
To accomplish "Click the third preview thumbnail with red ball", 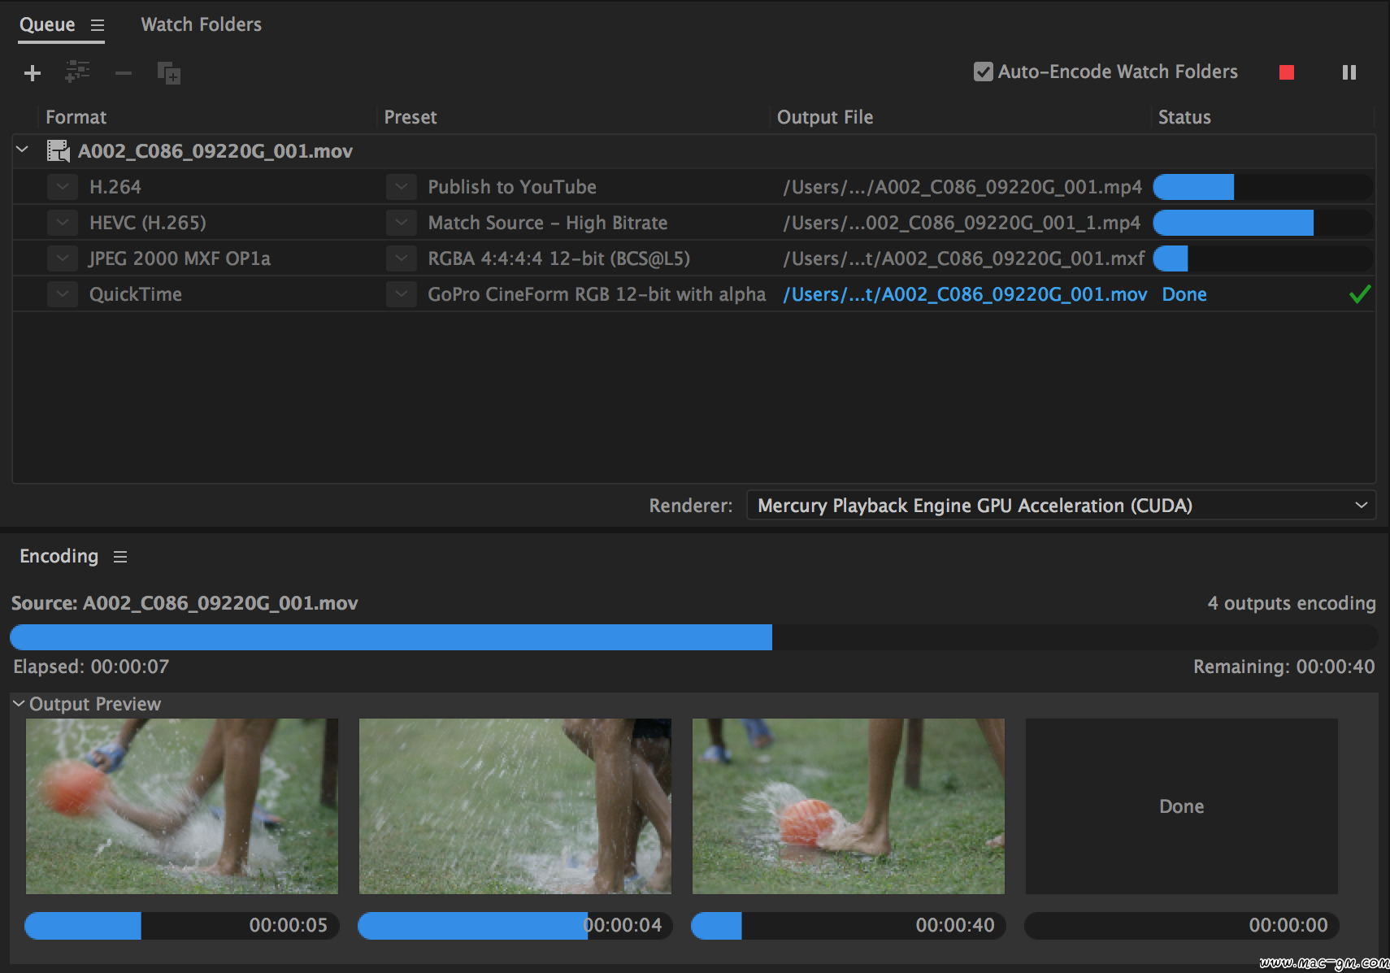I will click(x=849, y=806).
